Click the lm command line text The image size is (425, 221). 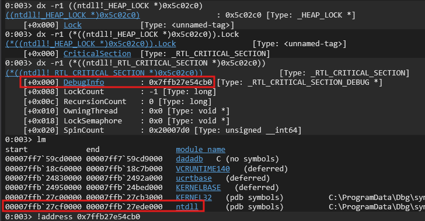coord(41,140)
